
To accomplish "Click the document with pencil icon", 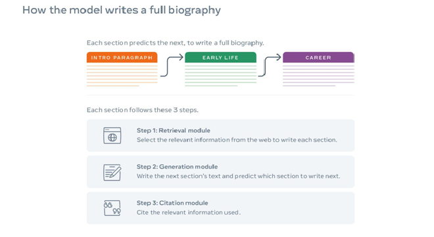I will pyautogui.click(x=112, y=172).
